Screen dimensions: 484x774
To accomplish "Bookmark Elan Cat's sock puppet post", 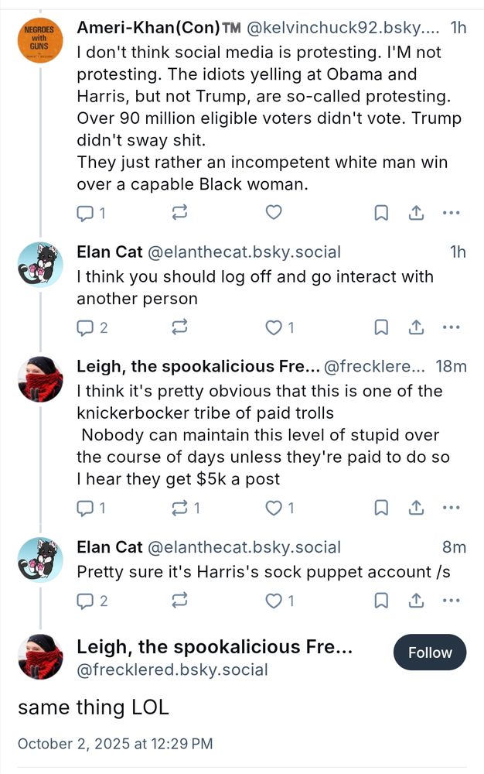I will [381, 600].
